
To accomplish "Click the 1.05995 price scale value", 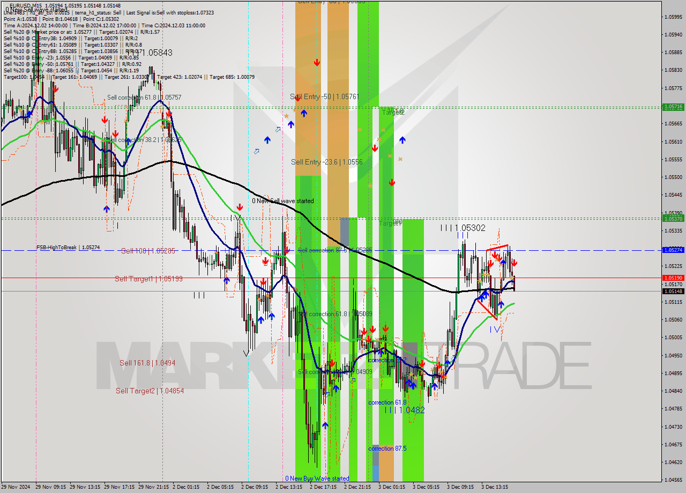I will (x=673, y=17).
